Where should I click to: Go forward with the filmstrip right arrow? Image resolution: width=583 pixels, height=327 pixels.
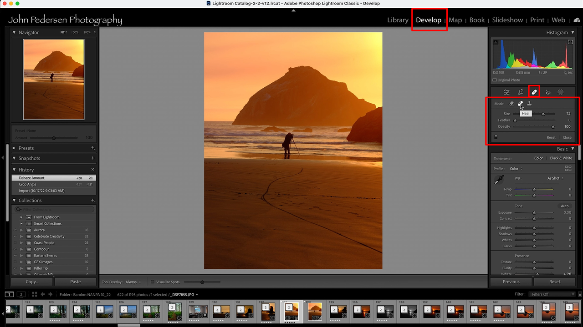point(50,294)
